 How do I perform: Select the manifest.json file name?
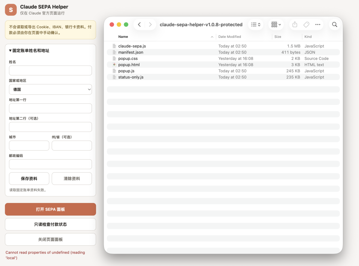pos(131,52)
